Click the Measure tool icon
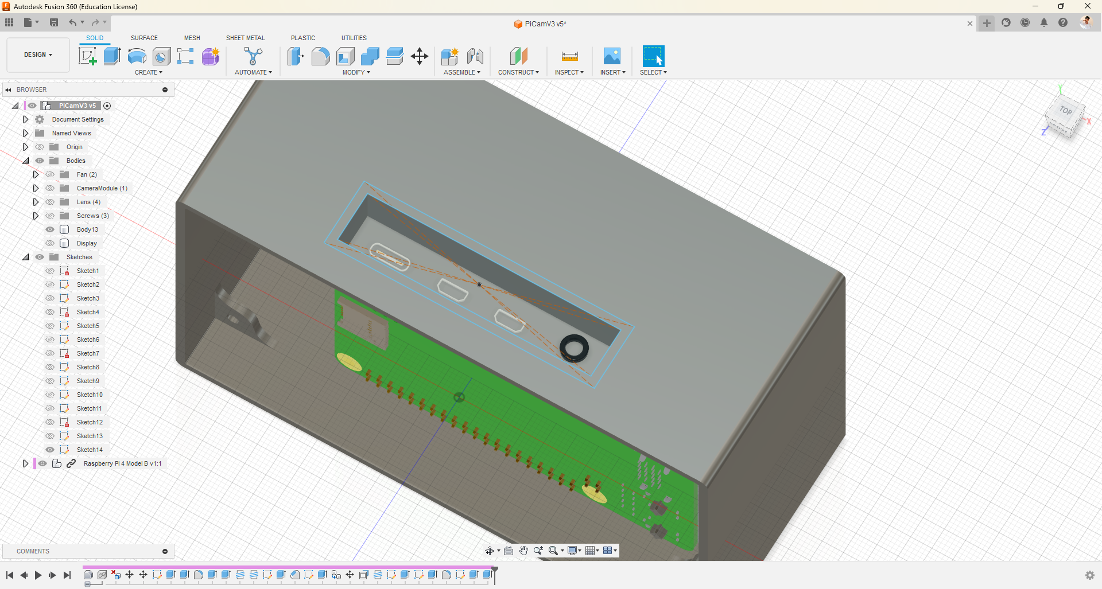 coord(569,56)
